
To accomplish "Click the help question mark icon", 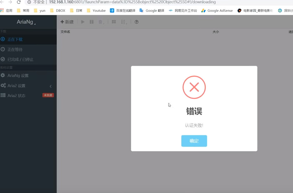I will [137, 22].
